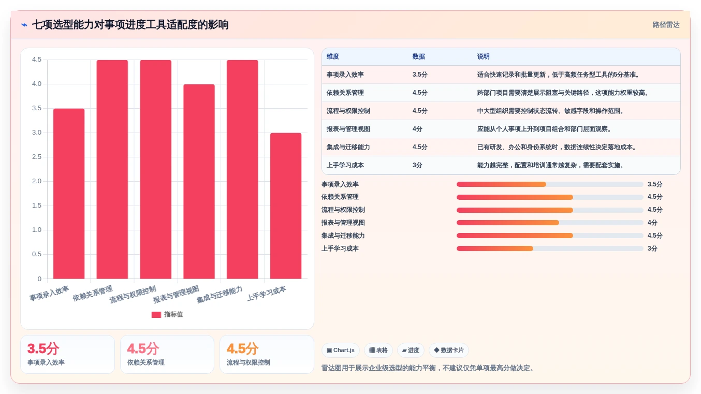Click the 集成与迁移能力 progress bar
This screenshot has height=394, width=701.
[x=550, y=236]
